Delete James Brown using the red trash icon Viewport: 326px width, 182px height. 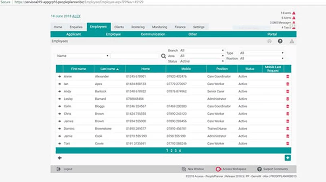pos(288,121)
